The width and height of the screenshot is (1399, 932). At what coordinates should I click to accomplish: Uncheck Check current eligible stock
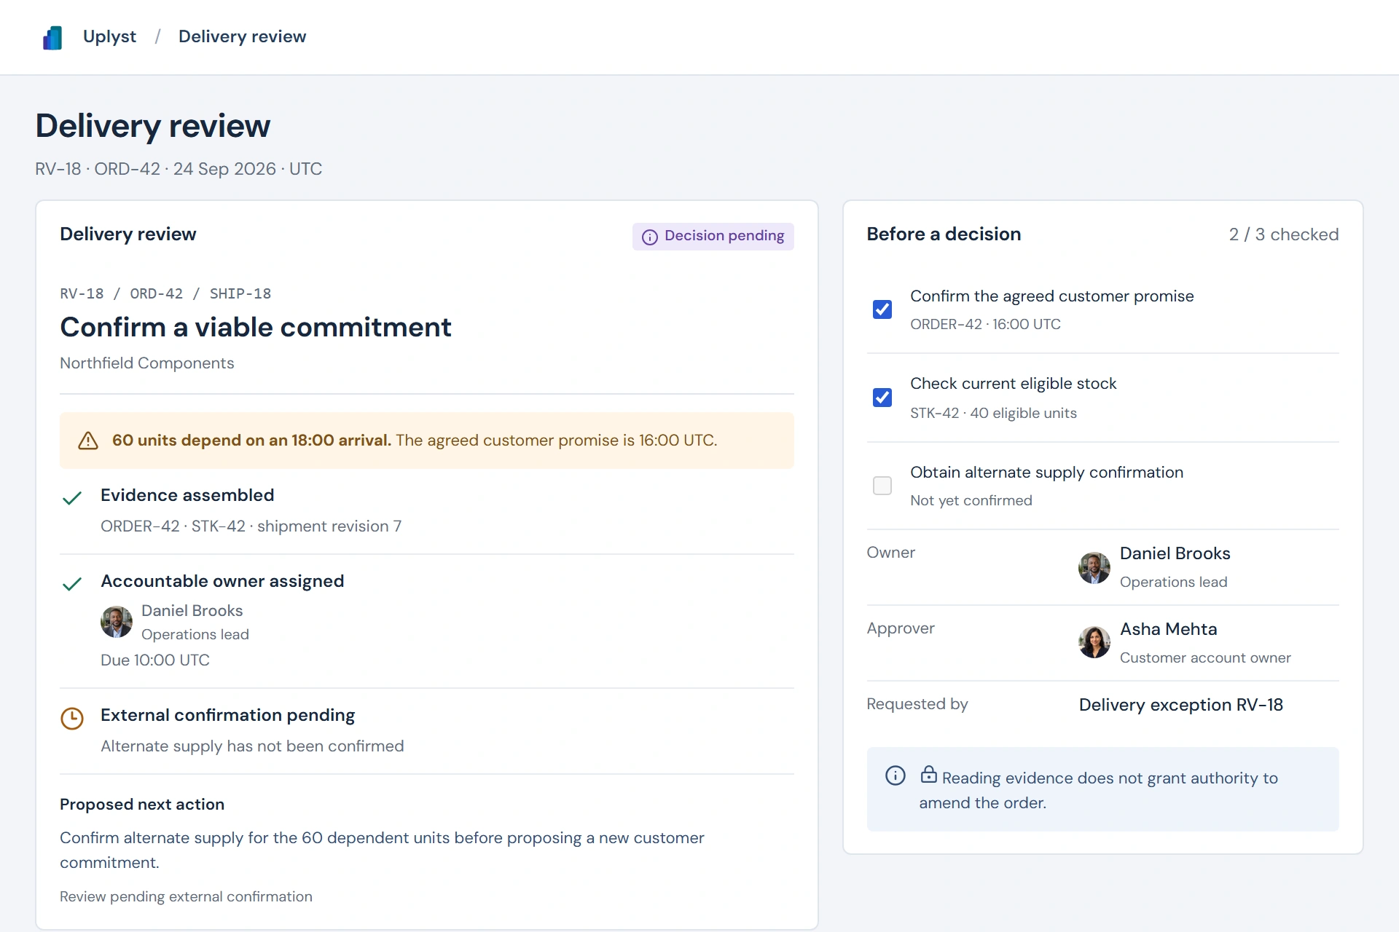point(882,398)
